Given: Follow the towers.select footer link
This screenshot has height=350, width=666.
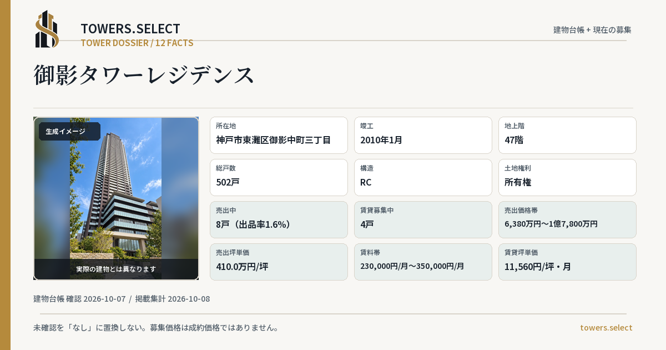Looking at the screenshot, I should 606,328.
